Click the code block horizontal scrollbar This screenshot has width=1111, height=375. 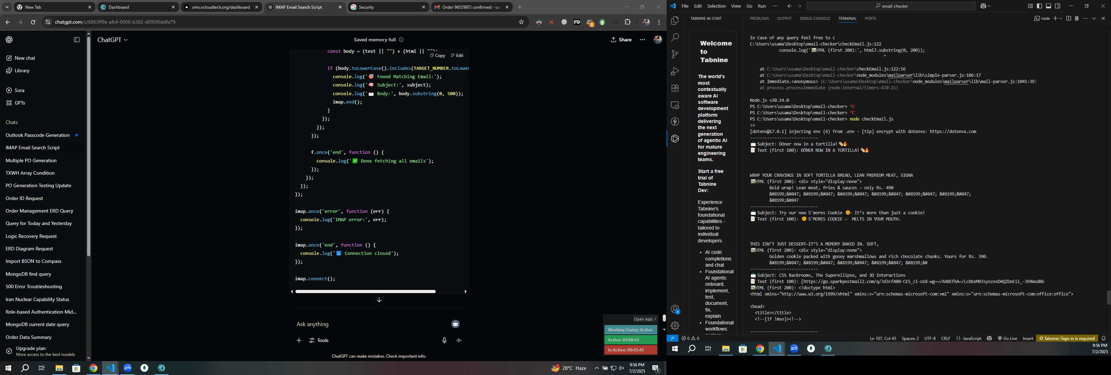point(365,292)
